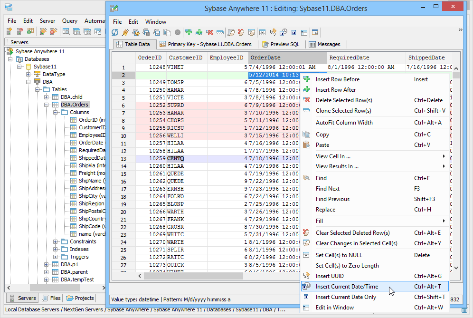This screenshot has width=473, height=318.
Task: Click the Edit in Window toolbar icon
Action: 304,32
